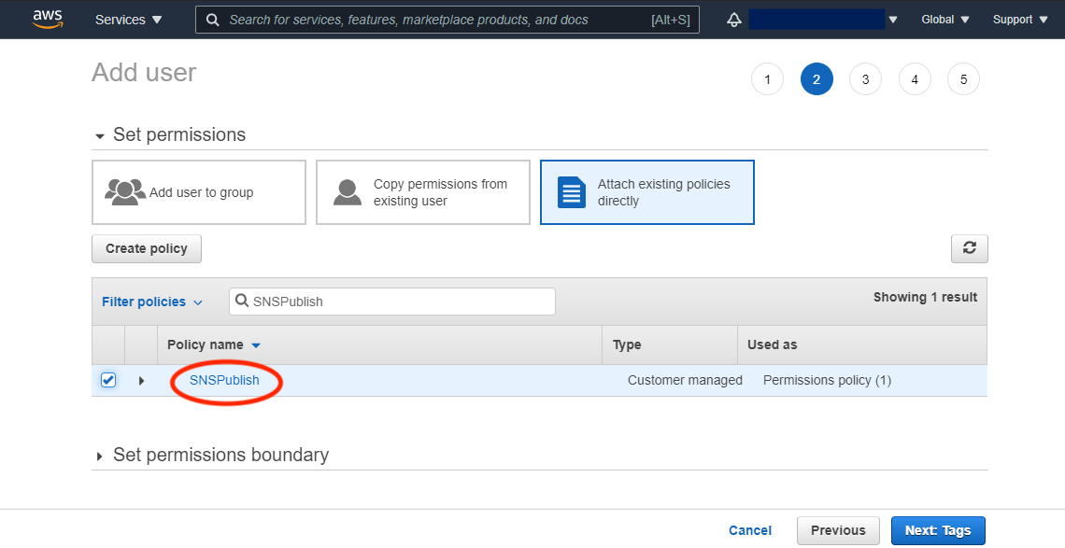
Task: Open the Services menu
Action: [128, 19]
